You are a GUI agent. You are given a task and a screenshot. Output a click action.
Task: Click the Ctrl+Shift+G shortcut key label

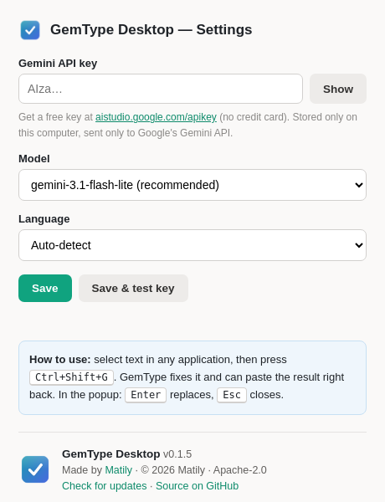tap(71, 377)
